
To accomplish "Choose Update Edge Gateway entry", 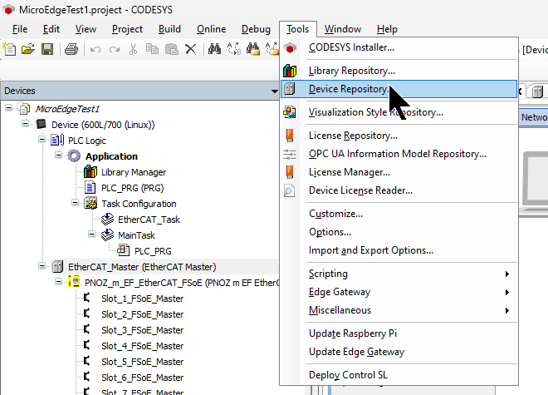I will click(x=399, y=352).
